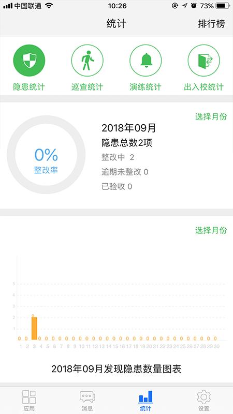Screen dimensions: 233x414
Task: Tap the 已验收 0 status line
Action: click(x=117, y=187)
